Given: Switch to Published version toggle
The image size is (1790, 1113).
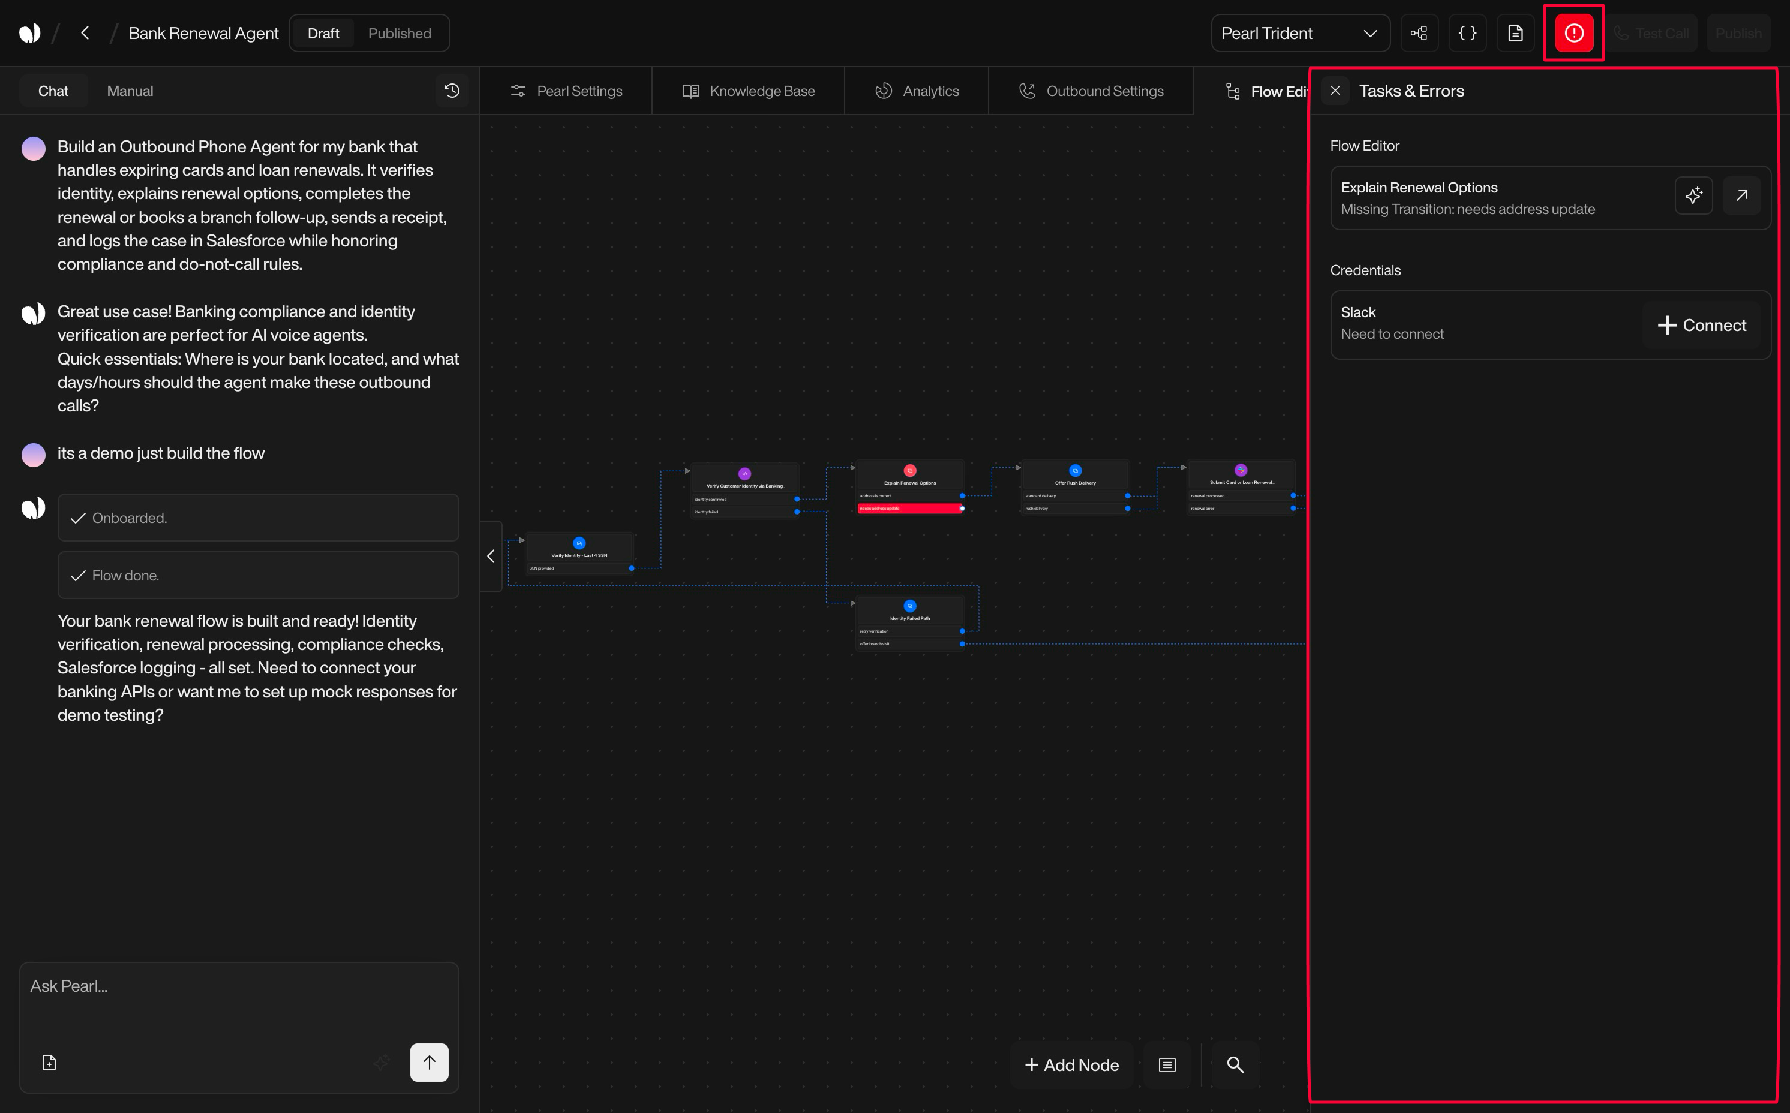Looking at the screenshot, I should click(399, 33).
